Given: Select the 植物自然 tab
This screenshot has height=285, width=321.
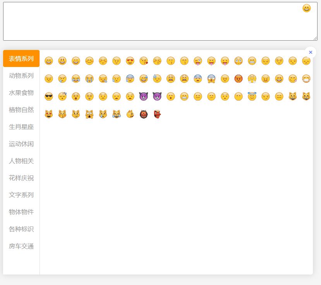Looking at the screenshot, I should pos(21,110).
